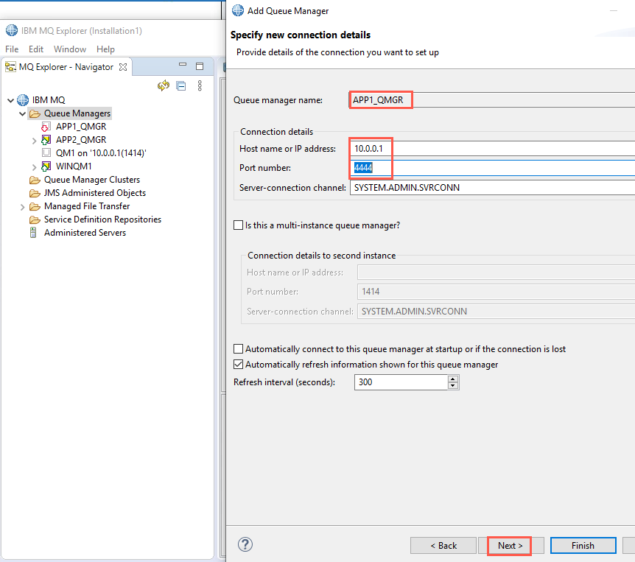
Task: Select the MQ Explorer - Navigator tab
Action: click(x=66, y=67)
